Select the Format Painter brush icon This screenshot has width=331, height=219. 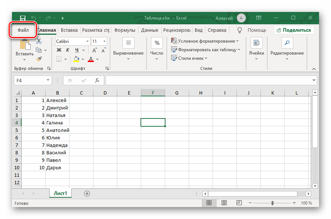click(38, 59)
